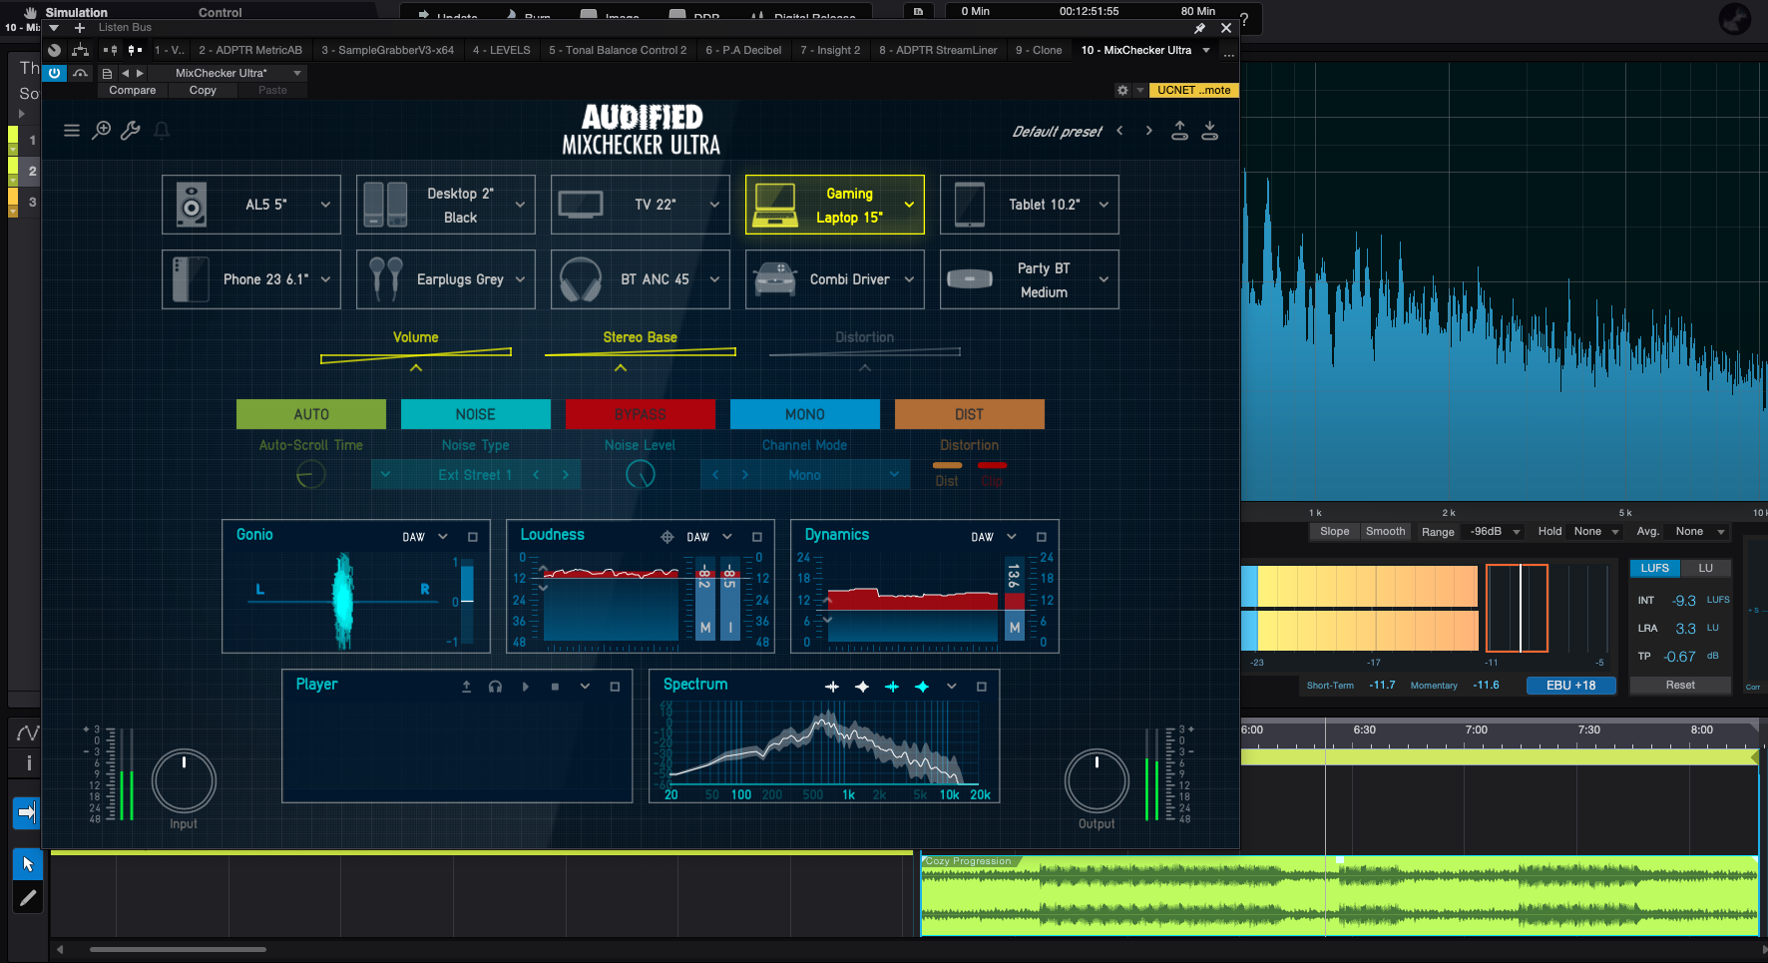Select the pencil draw tool

click(x=28, y=898)
